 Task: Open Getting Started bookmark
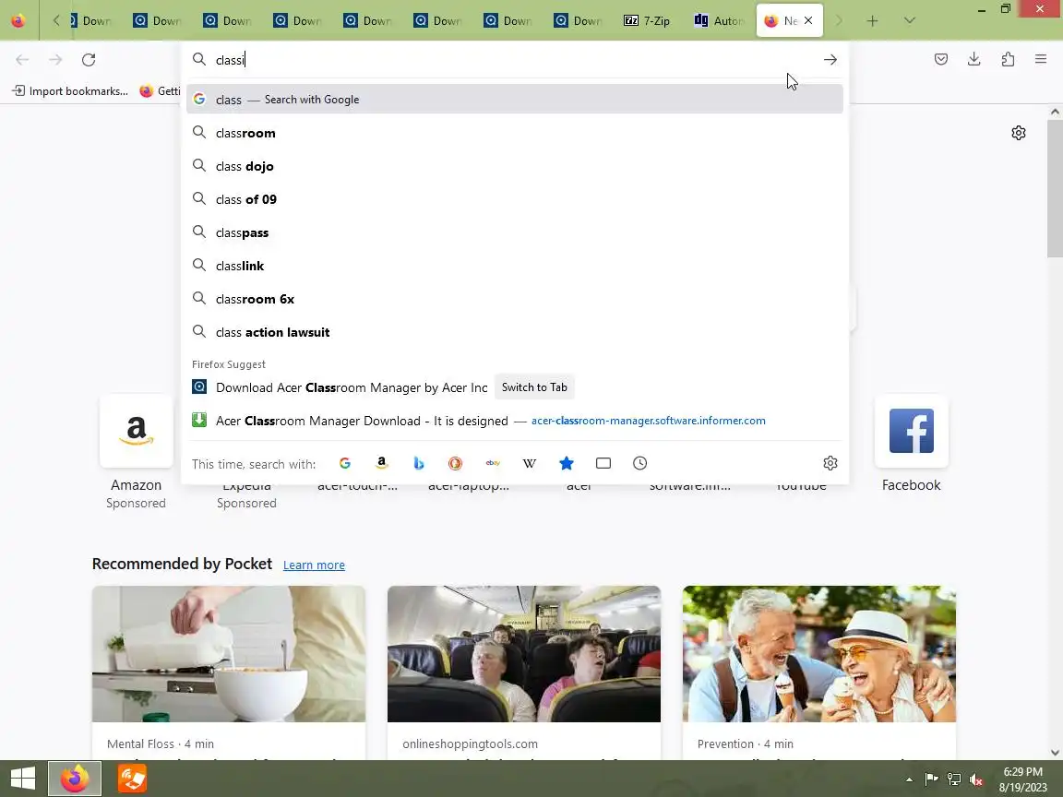pos(160,90)
